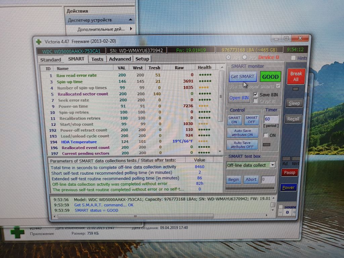Click the Abort test button

click(x=251, y=179)
